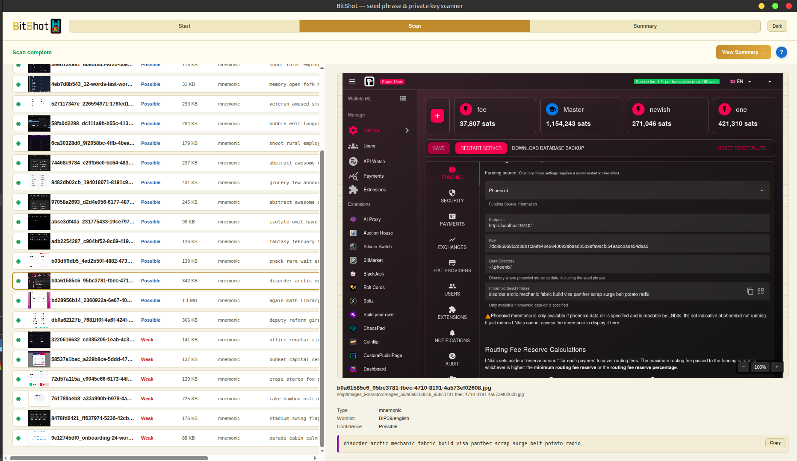Screen dimensions: 797x461
Task: Click the results list scroll-down arrow
Action: pos(322,451)
